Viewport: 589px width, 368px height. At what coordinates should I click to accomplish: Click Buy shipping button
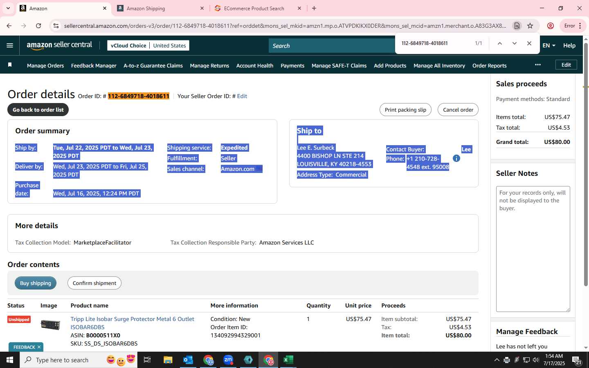pyautogui.click(x=36, y=283)
